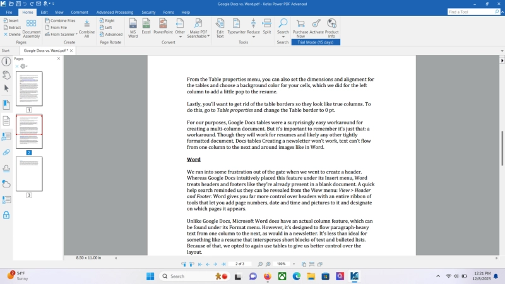505x284 pixels.
Task: Click Delete pages button
Action: (12, 35)
